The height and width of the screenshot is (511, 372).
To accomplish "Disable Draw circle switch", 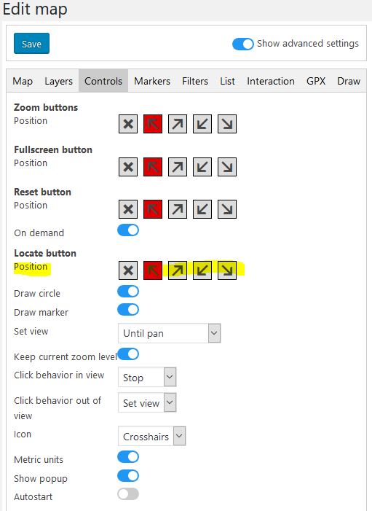I will coord(128,292).
